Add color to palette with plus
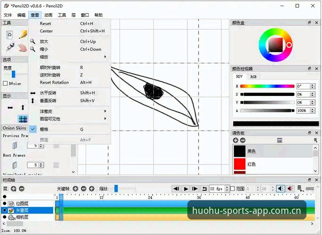The height and width of the screenshot is (235, 322). pyautogui.click(x=236, y=141)
